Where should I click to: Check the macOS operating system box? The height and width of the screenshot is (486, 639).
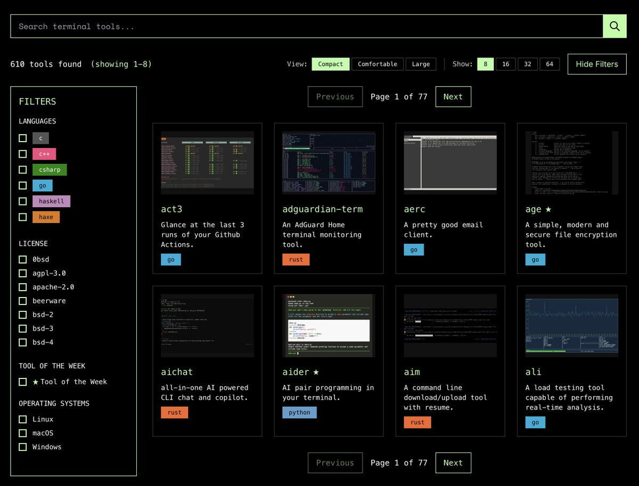tap(23, 433)
